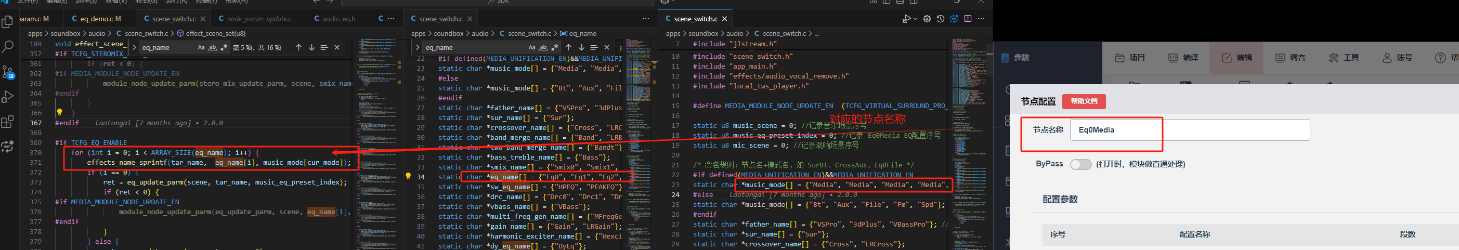Open eq_name breadcrumb in middle editor

tap(578, 33)
